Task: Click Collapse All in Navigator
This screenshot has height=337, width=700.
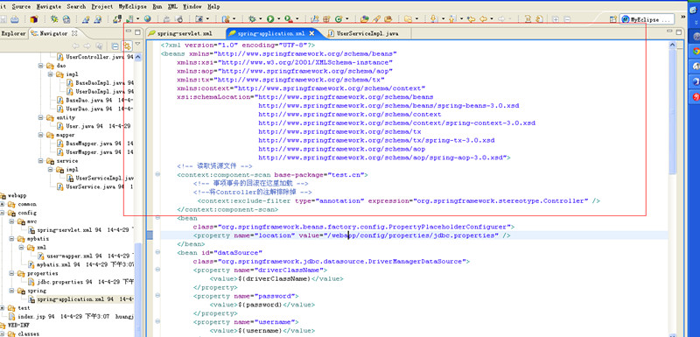Action: point(115,46)
